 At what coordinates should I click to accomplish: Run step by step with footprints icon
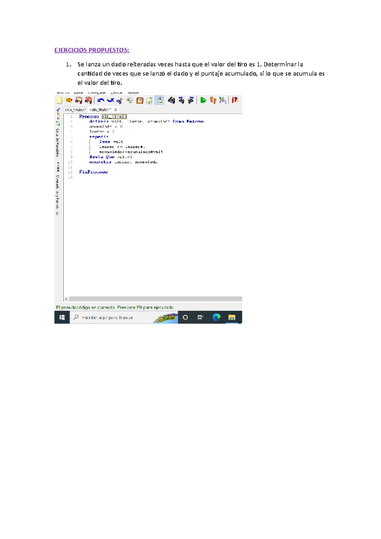point(213,101)
